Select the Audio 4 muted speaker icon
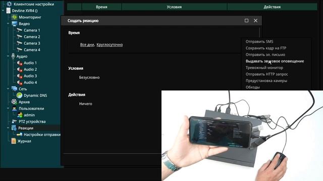 click(x=19, y=82)
